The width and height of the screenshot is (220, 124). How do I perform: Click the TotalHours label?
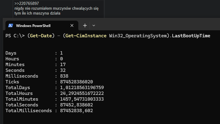[19, 93]
